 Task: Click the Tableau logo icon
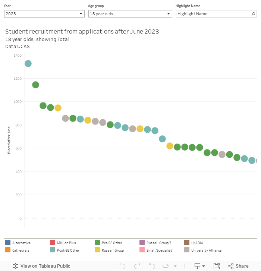(15, 266)
